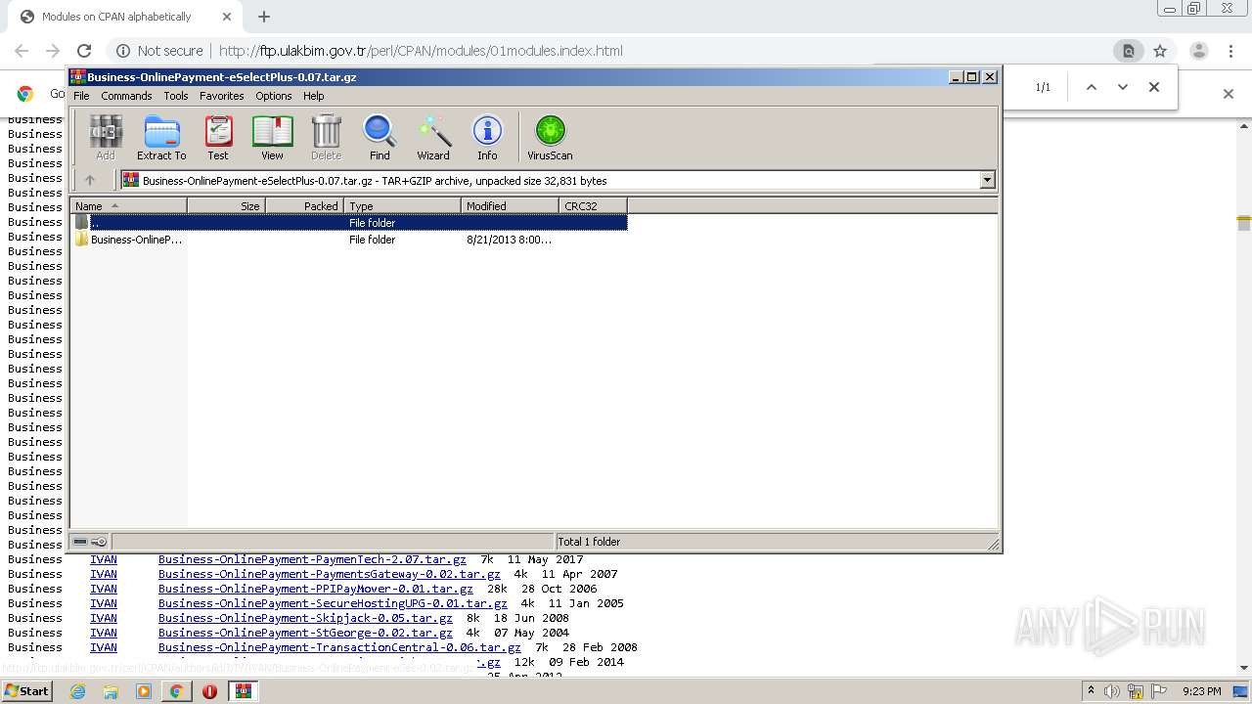Open the Commands menu
This screenshot has width=1252, height=704.
(126, 96)
